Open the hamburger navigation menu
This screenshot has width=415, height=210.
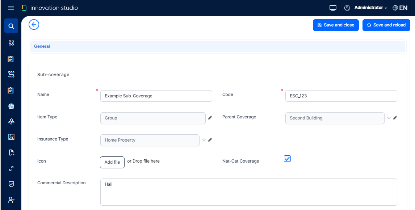pos(11,8)
